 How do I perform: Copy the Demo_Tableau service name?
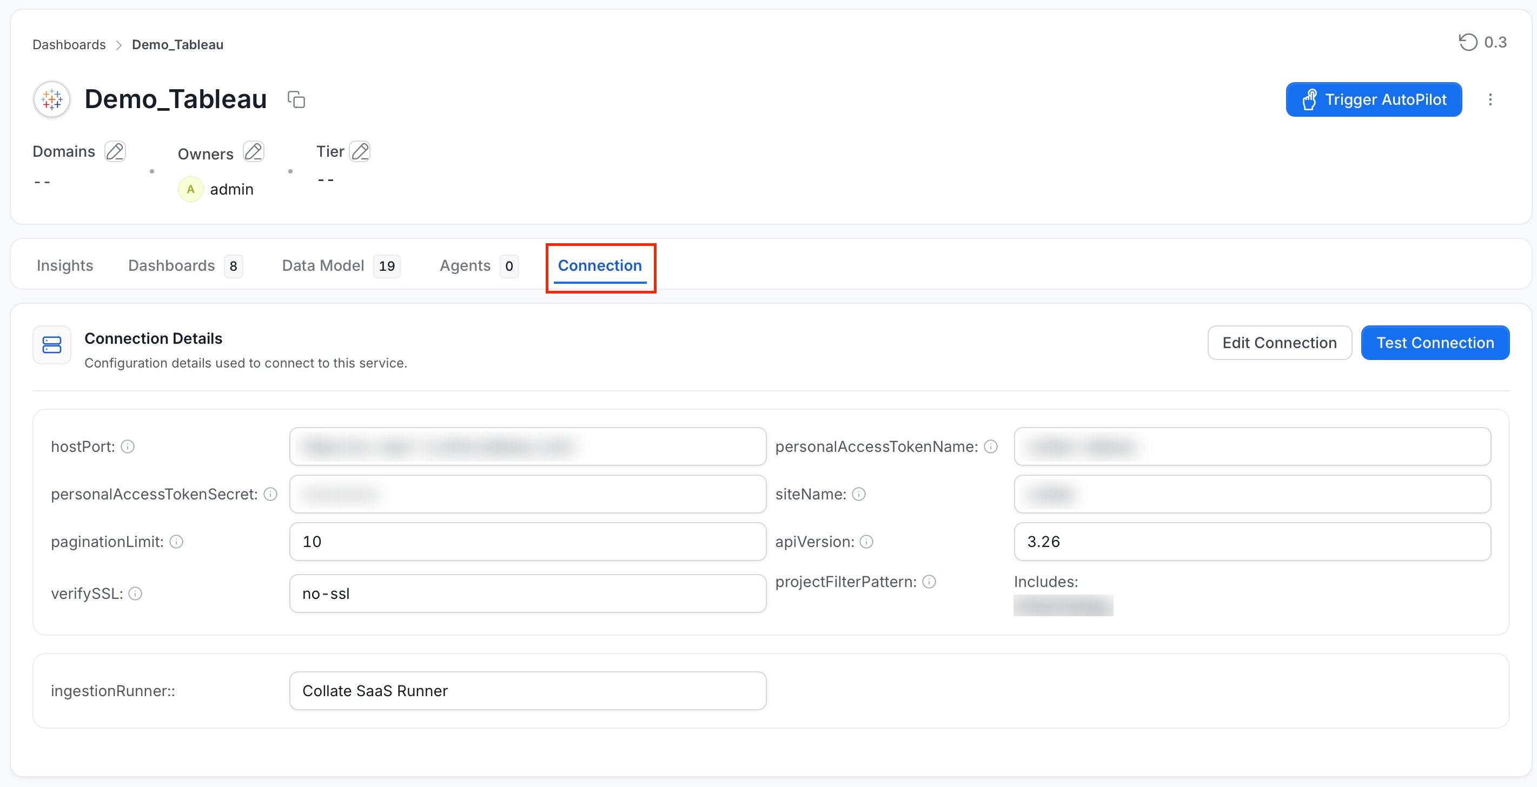point(296,99)
